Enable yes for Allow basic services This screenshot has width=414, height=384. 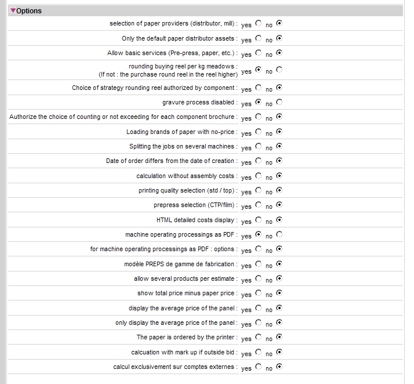[x=259, y=53]
